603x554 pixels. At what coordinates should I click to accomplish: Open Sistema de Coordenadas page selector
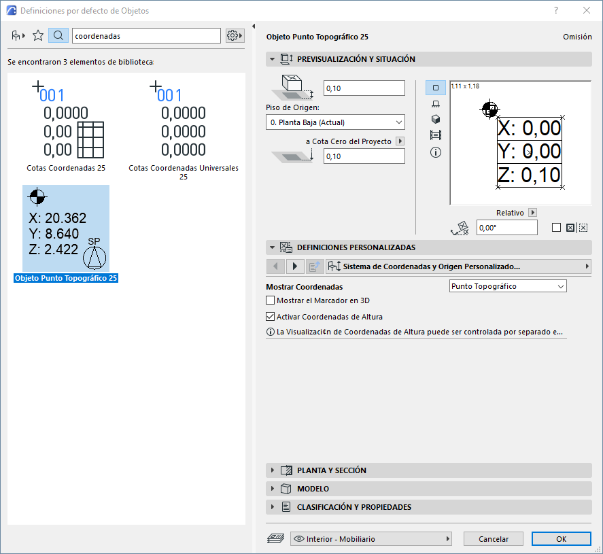pos(458,266)
